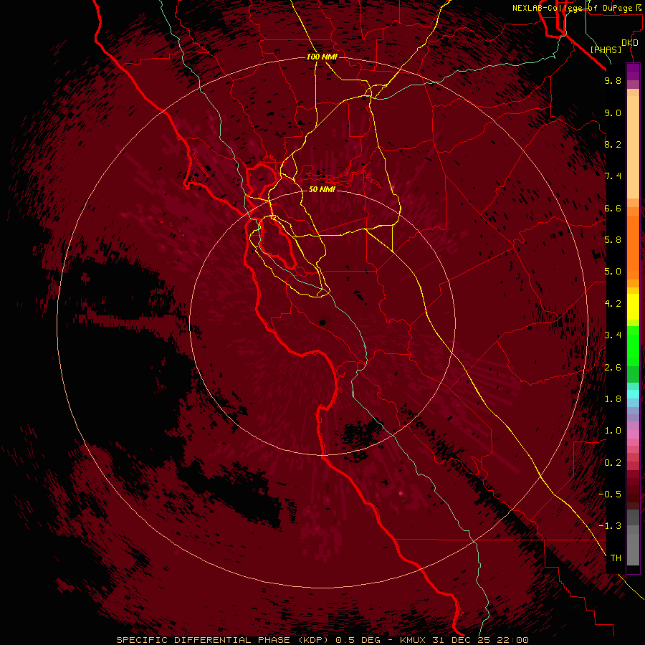Pick the pink segment of the color bar

[x=633, y=434]
